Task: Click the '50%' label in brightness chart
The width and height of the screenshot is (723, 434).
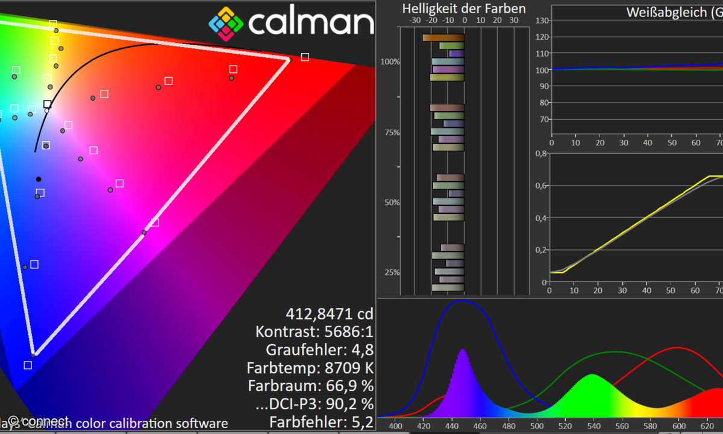Action: (x=392, y=203)
